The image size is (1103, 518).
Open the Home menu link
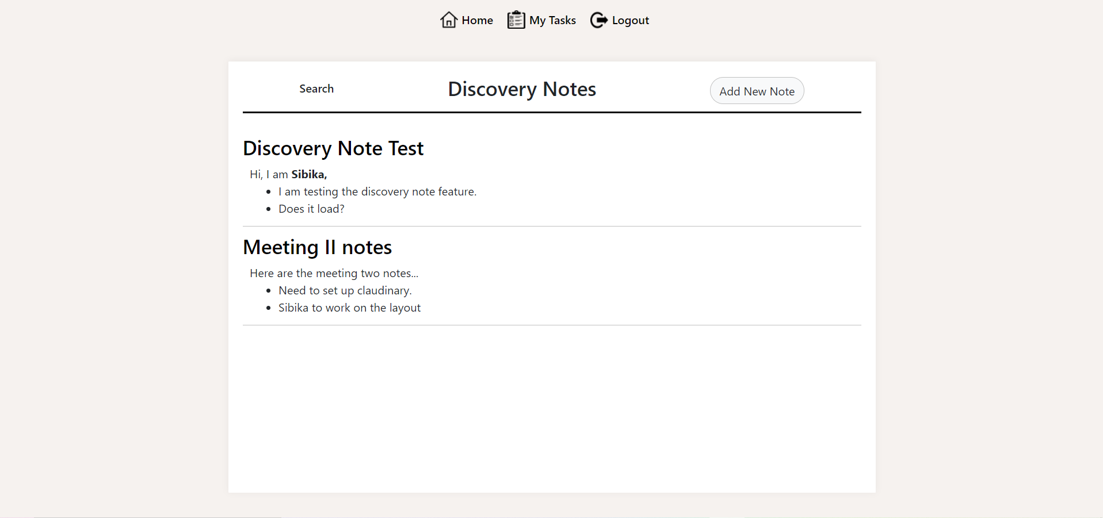[477, 20]
